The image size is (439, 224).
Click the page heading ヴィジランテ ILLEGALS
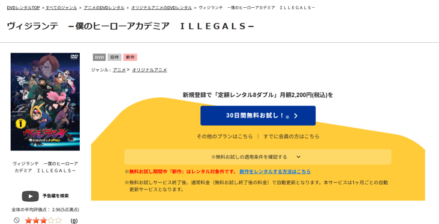coord(130,26)
